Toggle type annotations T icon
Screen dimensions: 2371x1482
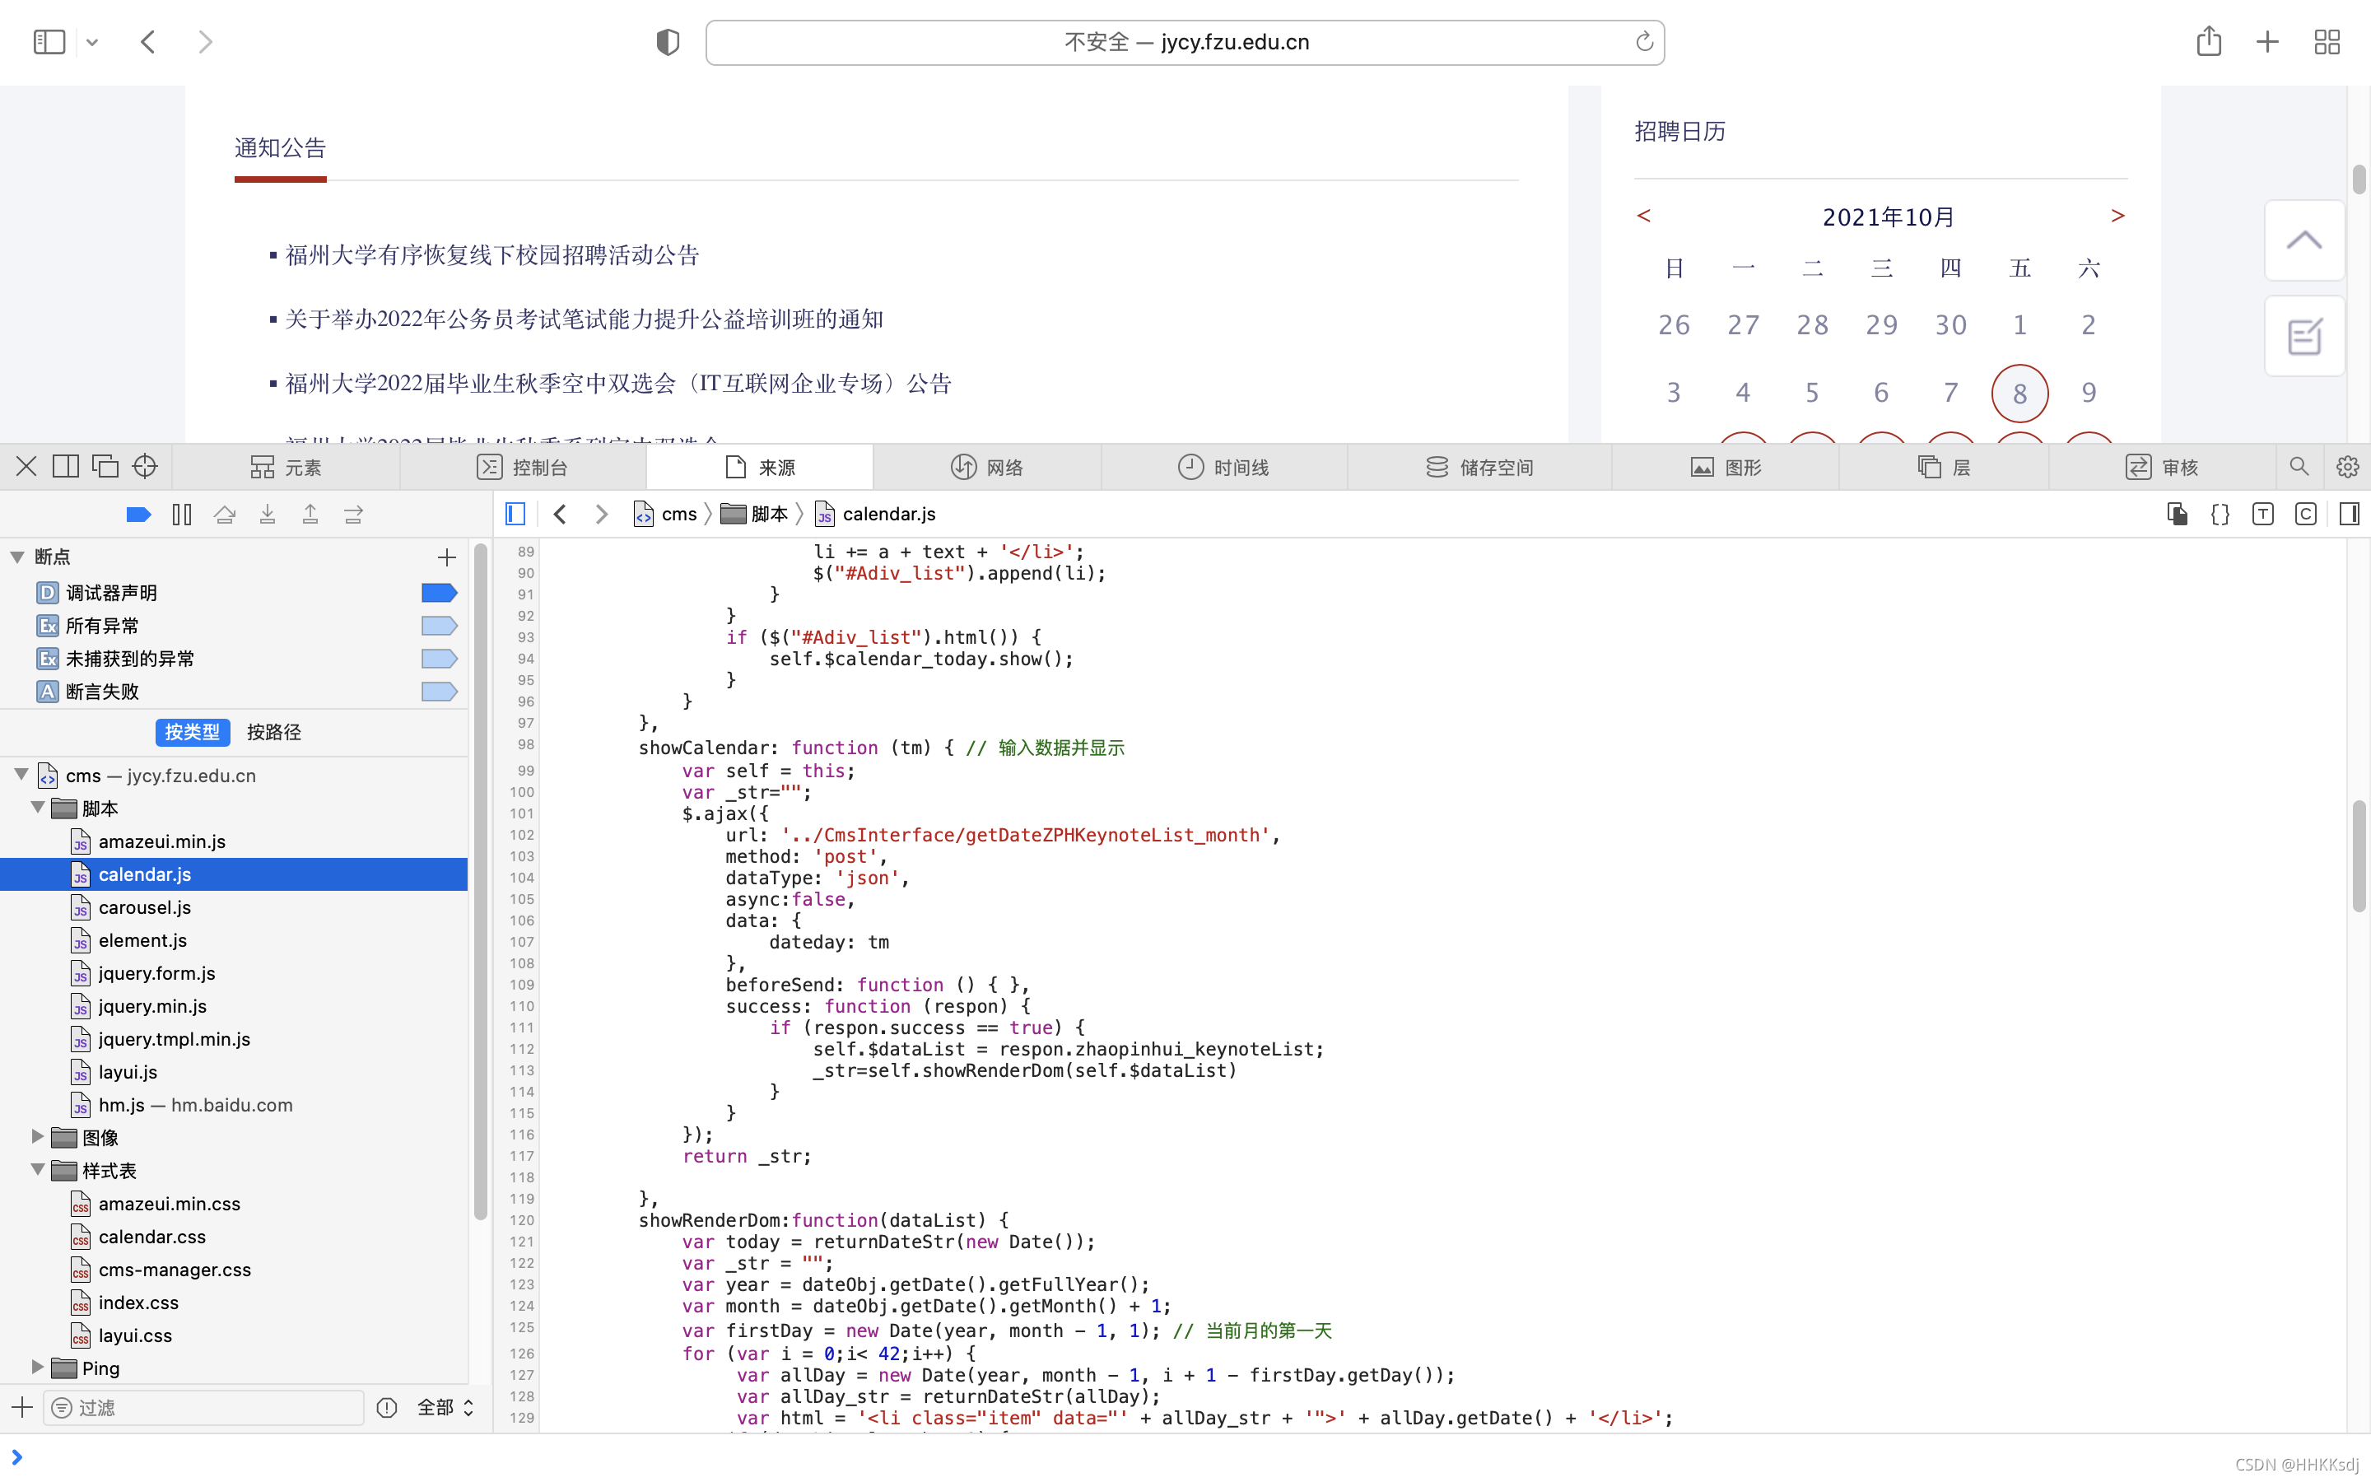tap(2263, 514)
